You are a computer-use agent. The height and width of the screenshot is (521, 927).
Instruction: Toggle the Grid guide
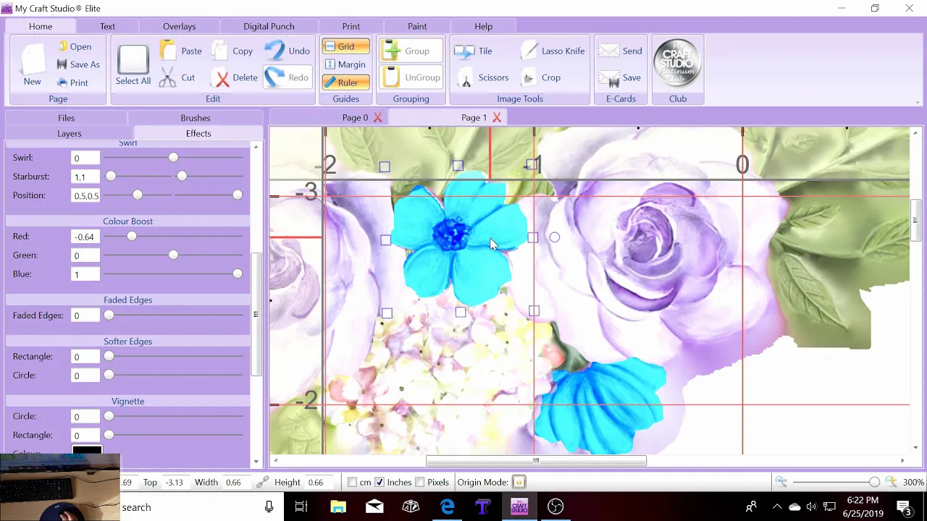coord(345,46)
